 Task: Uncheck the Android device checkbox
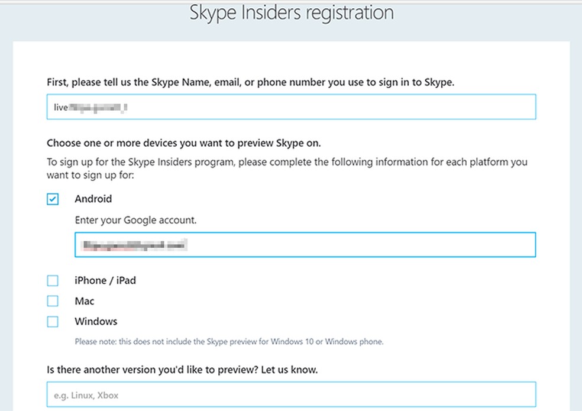point(53,199)
